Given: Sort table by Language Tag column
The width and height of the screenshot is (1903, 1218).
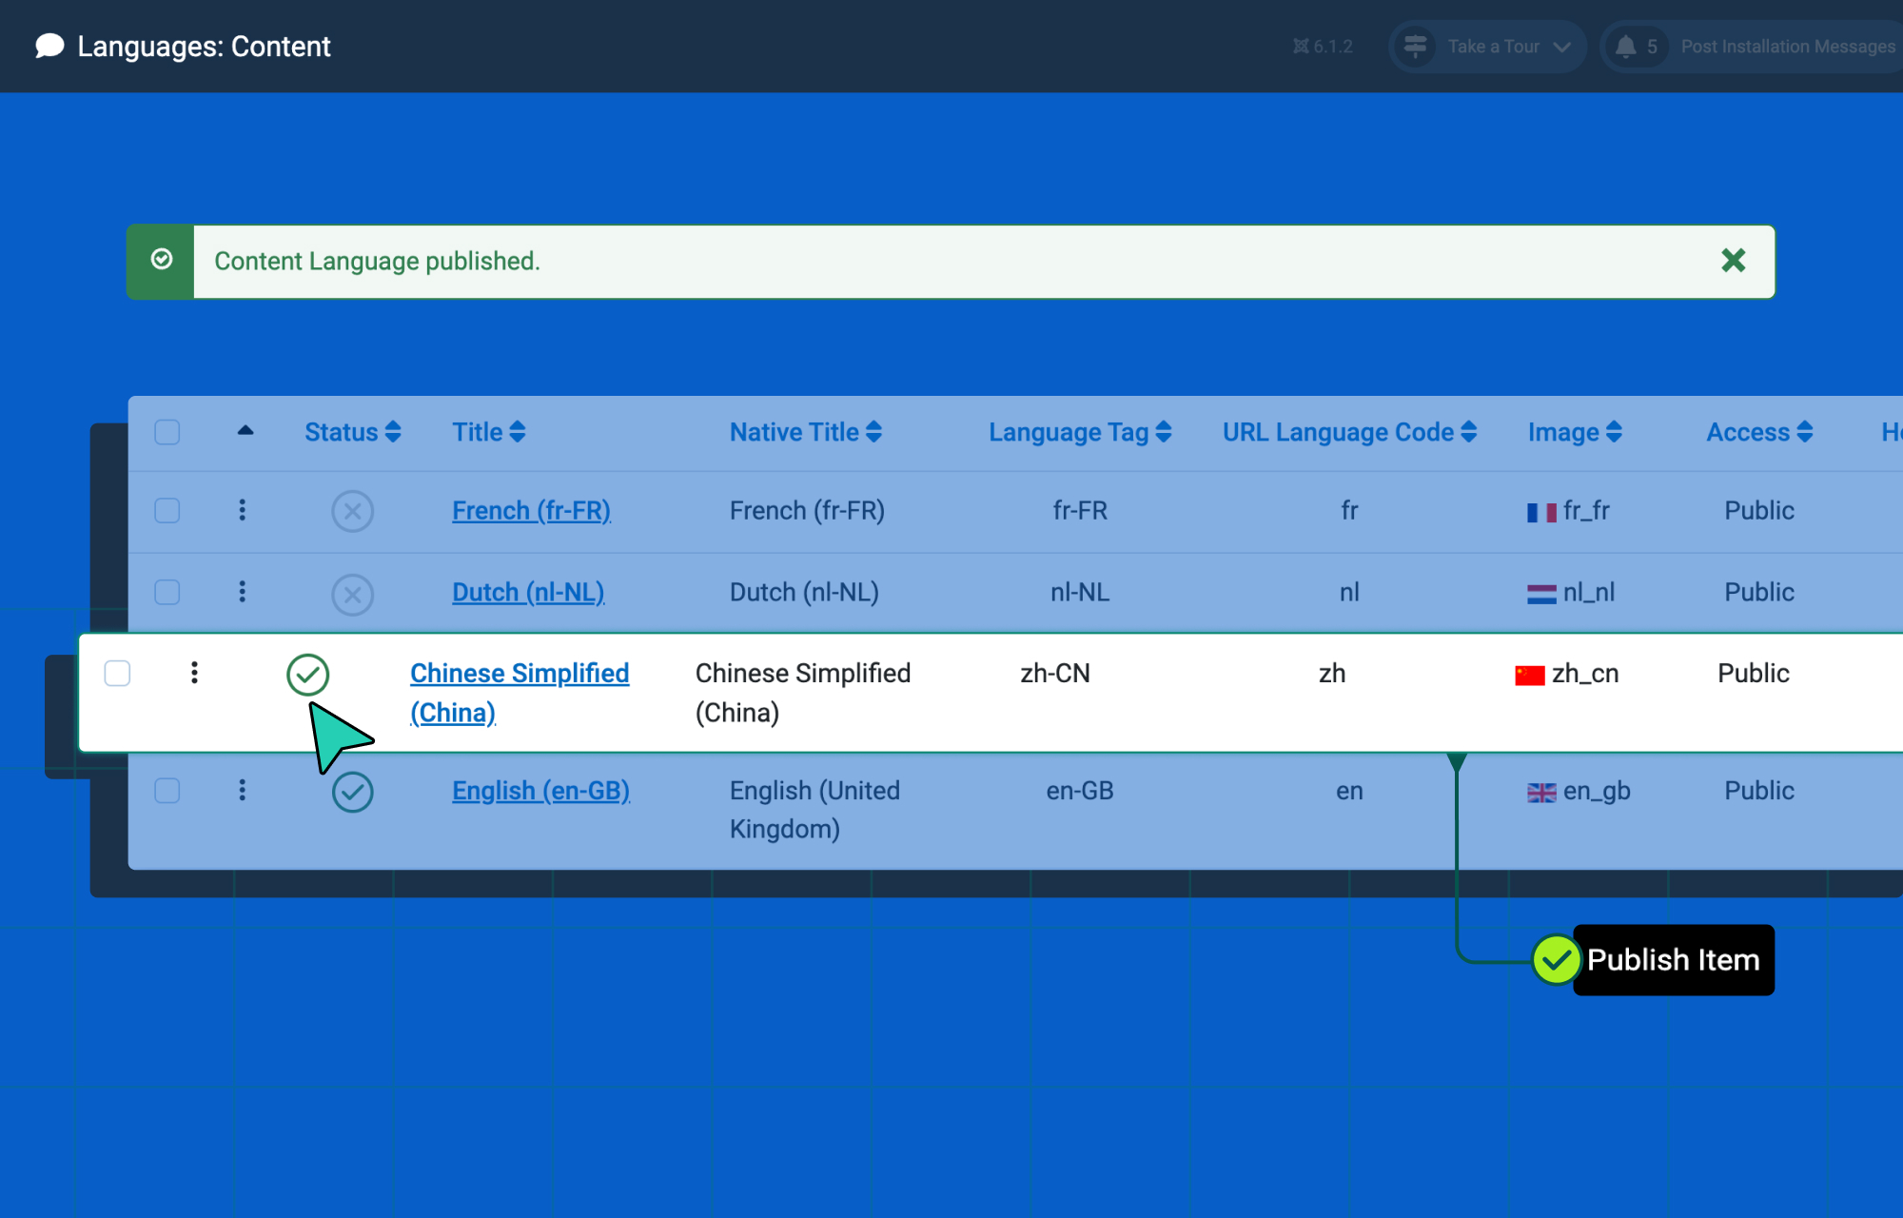Looking at the screenshot, I should [x=1080, y=432].
